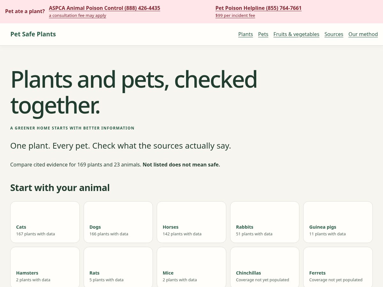Open the Pets nav item
The width and height of the screenshot is (383, 287).
click(x=263, y=34)
